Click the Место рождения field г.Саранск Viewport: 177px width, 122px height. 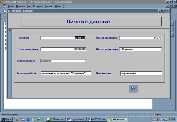click(140, 49)
